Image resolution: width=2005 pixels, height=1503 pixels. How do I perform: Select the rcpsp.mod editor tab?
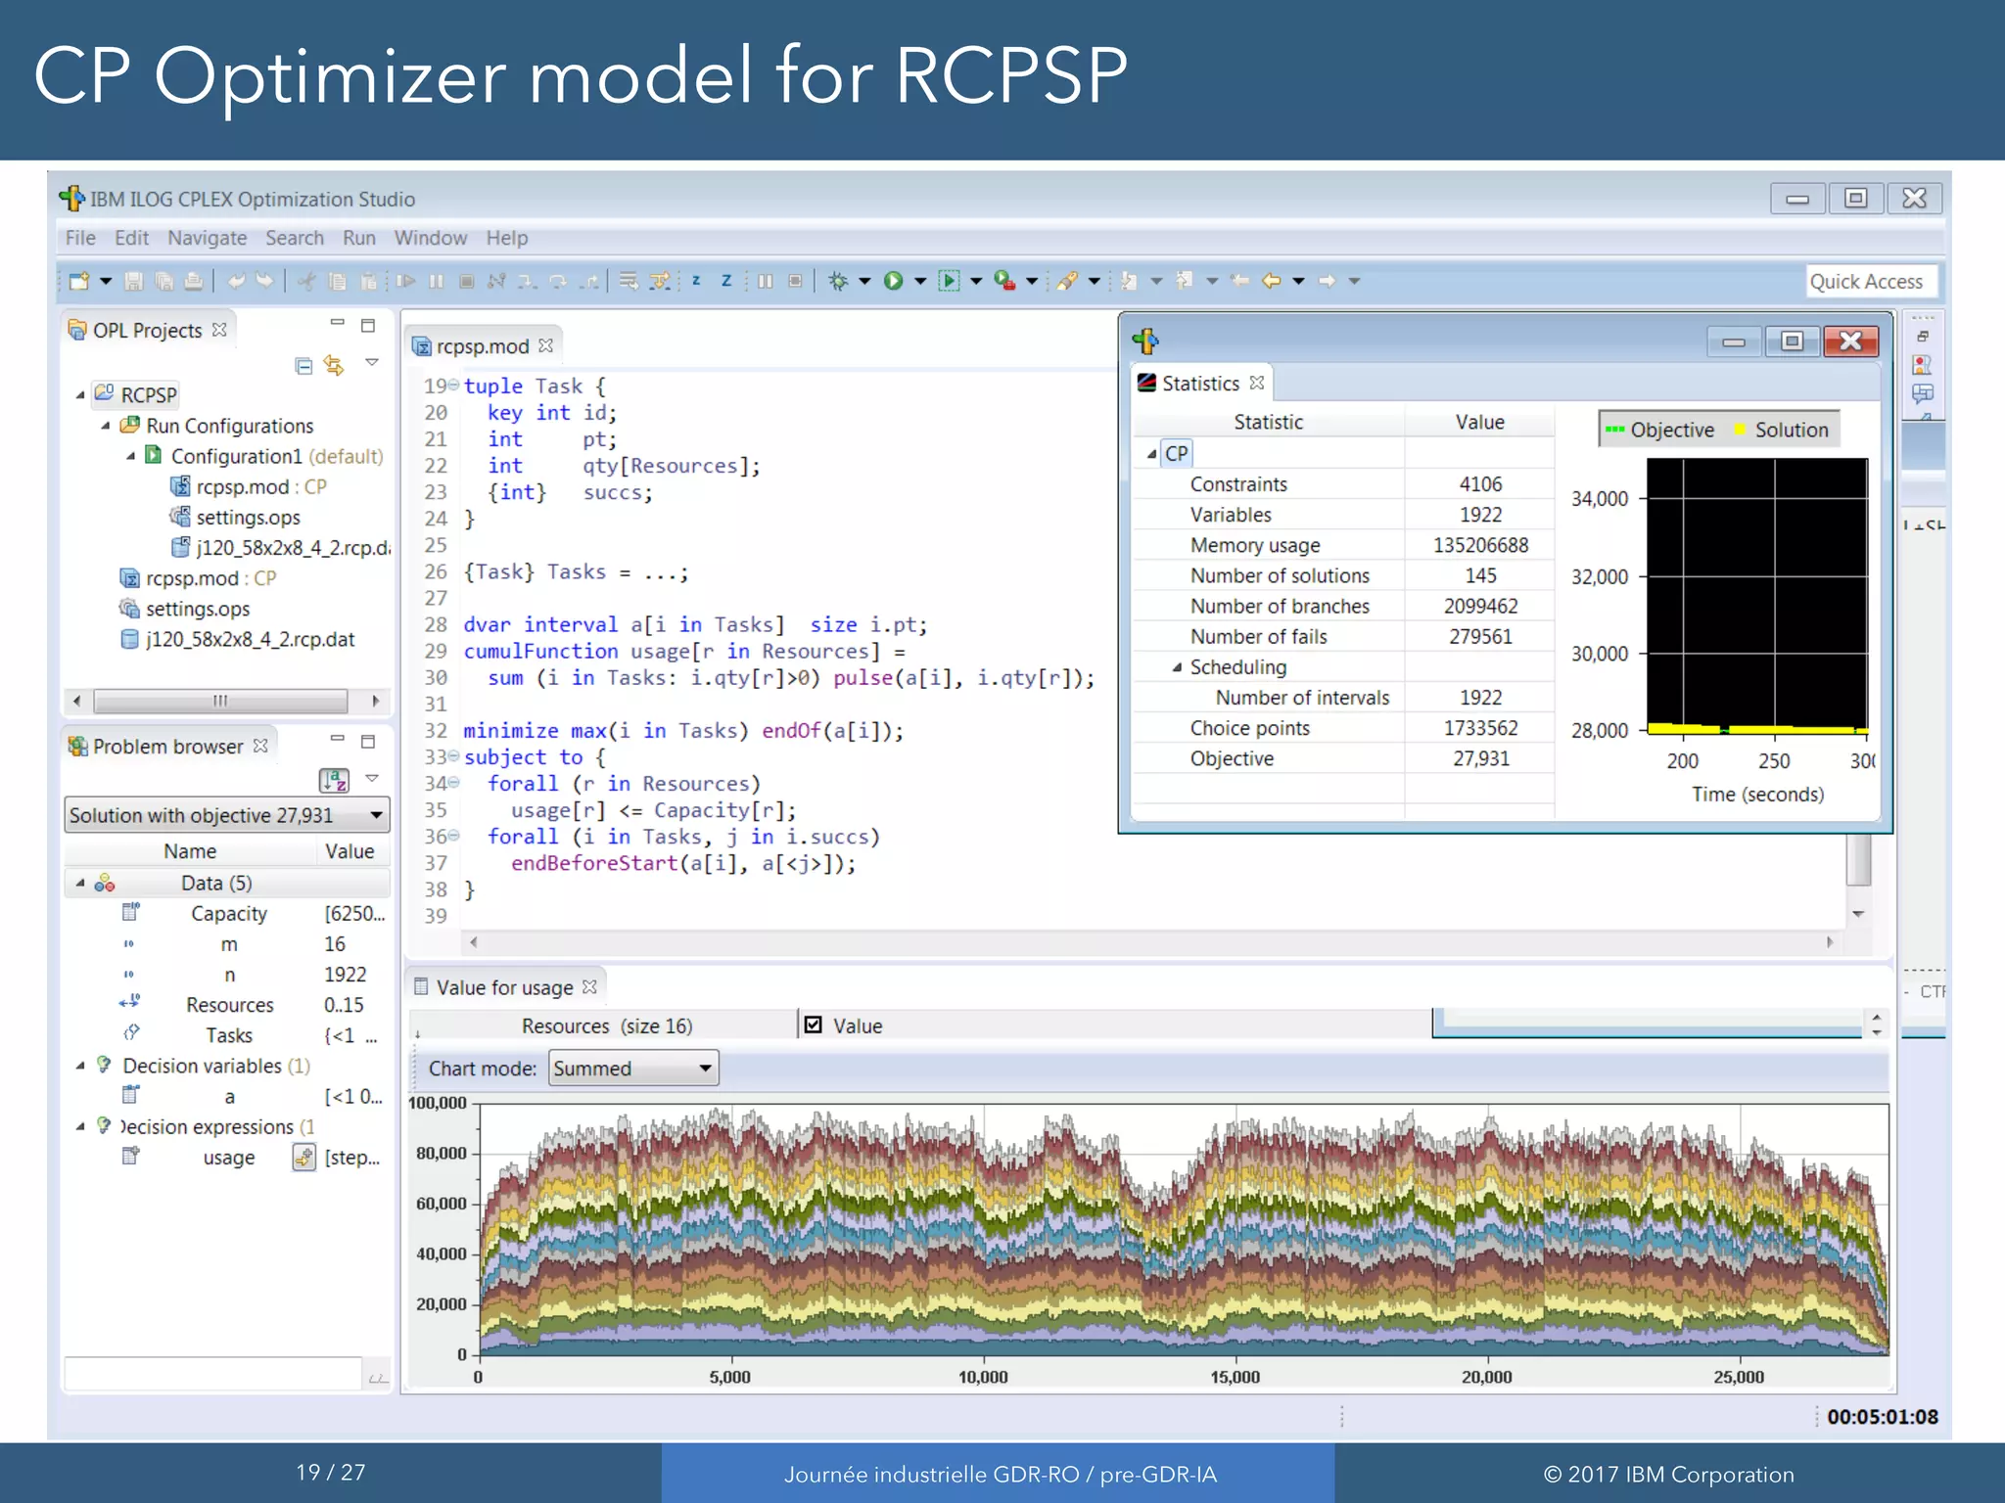point(483,346)
